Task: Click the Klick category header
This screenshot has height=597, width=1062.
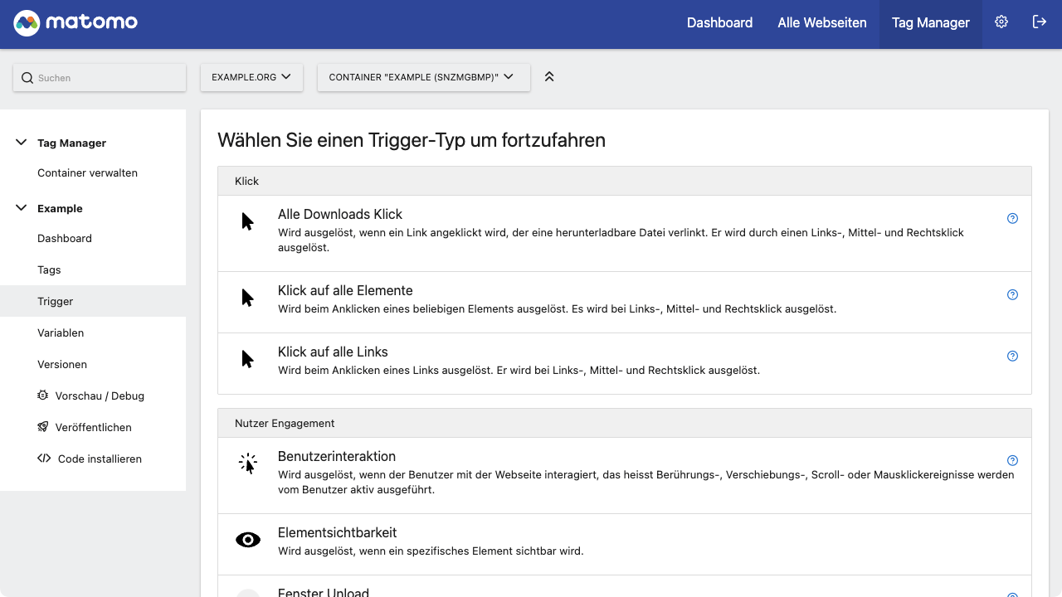Action: [x=625, y=181]
